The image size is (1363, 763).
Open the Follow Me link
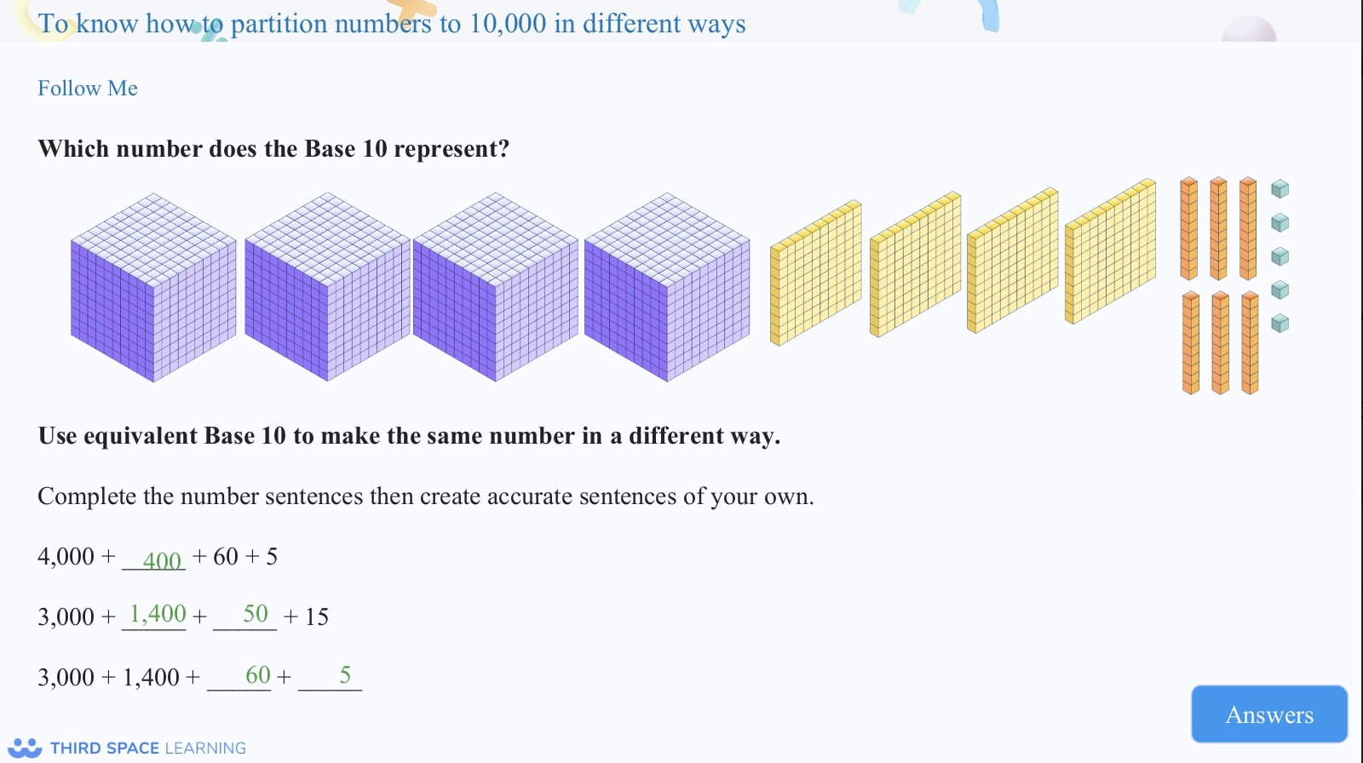[x=87, y=88]
